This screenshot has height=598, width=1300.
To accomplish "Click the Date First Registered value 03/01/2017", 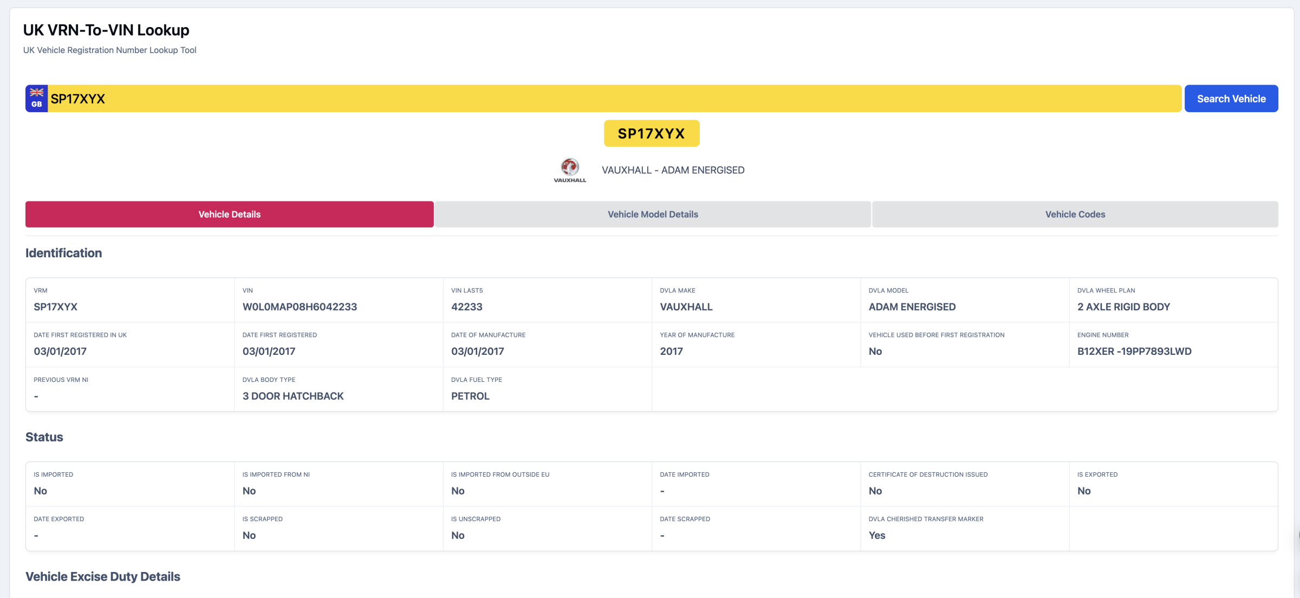I will pos(269,352).
